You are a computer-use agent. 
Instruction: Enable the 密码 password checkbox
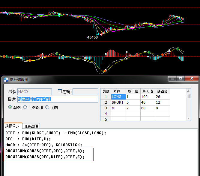[60, 92]
